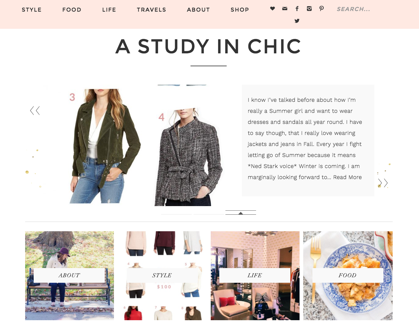
Task: Click the A STUDY IN CHIC title
Action: (208, 46)
